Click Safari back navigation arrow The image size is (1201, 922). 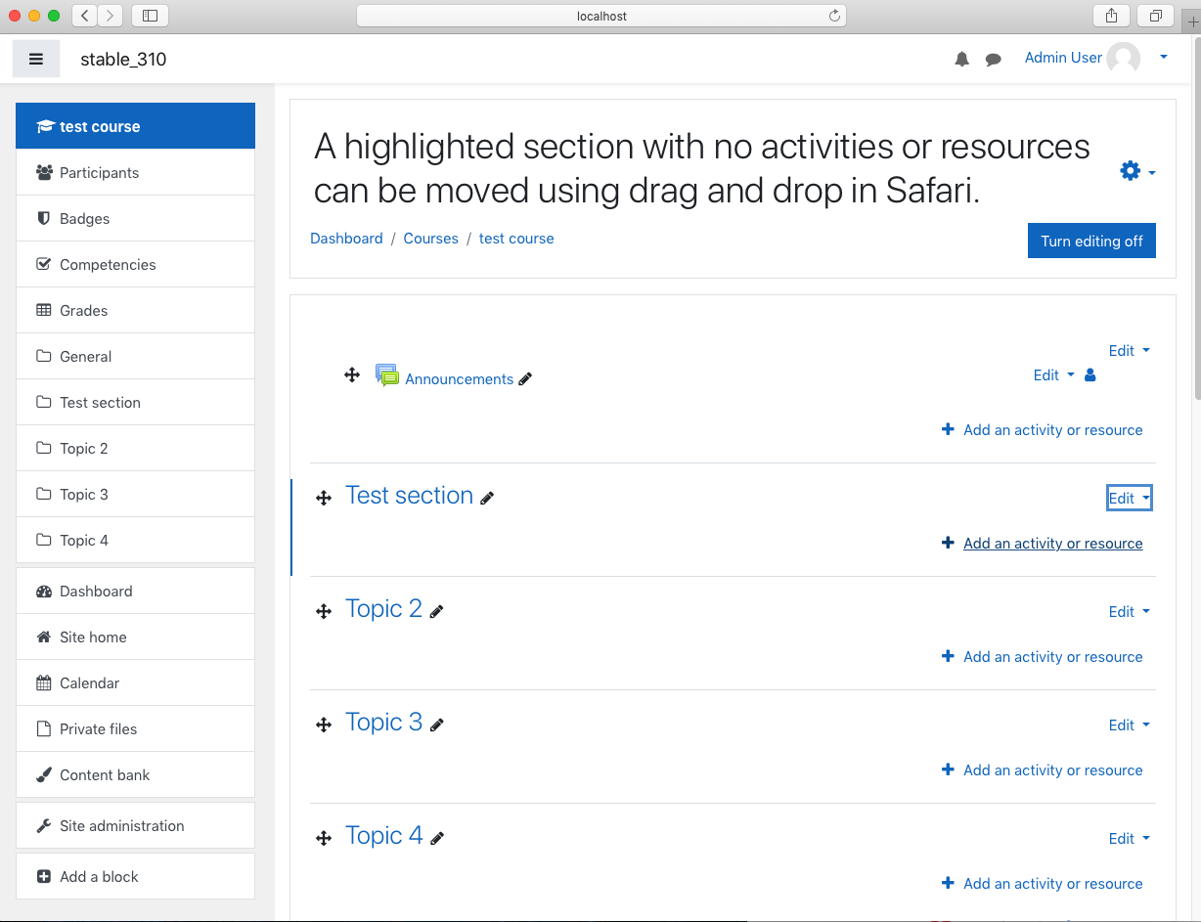[x=85, y=16]
